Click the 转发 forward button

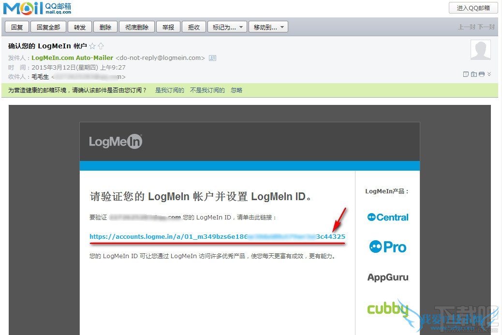click(x=80, y=27)
